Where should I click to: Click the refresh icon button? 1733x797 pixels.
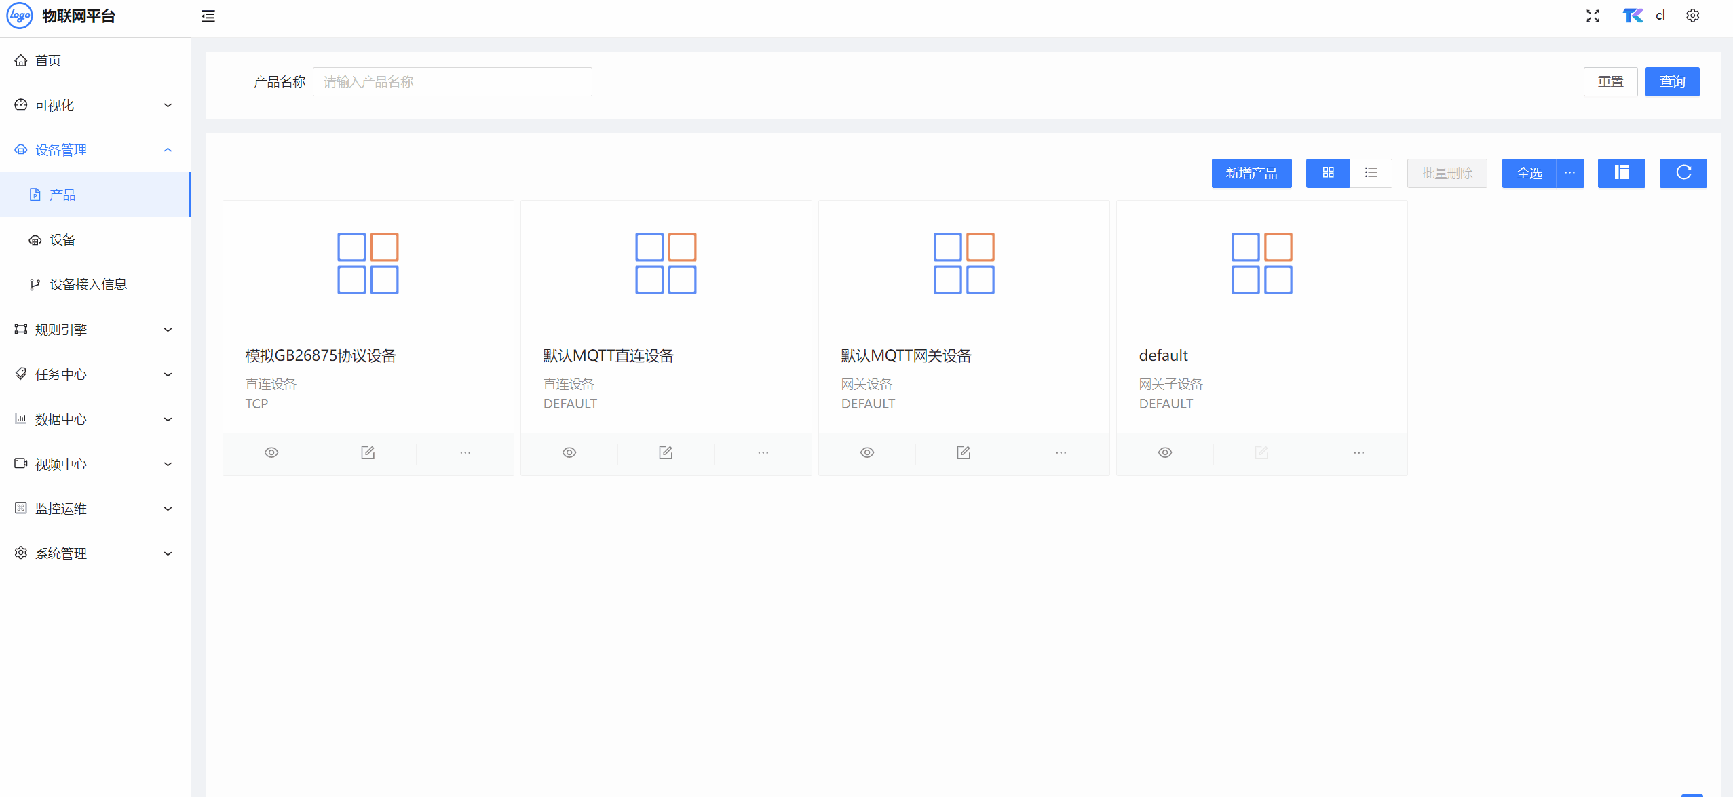[1683, 173]
